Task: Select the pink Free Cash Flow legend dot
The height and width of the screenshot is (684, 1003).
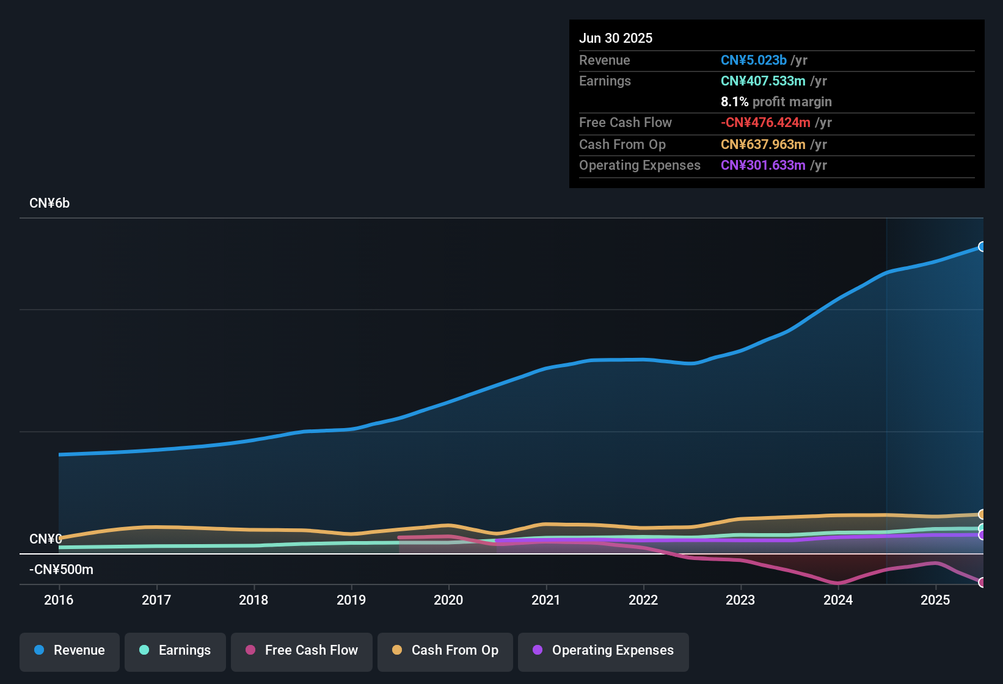Action: 250,650
